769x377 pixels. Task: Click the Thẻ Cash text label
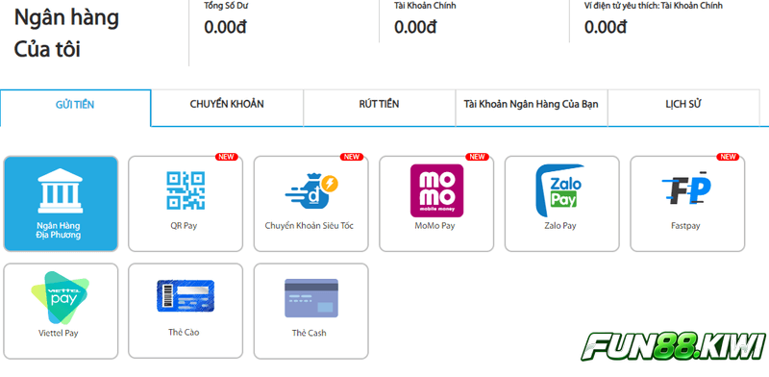tap(309, 333)
